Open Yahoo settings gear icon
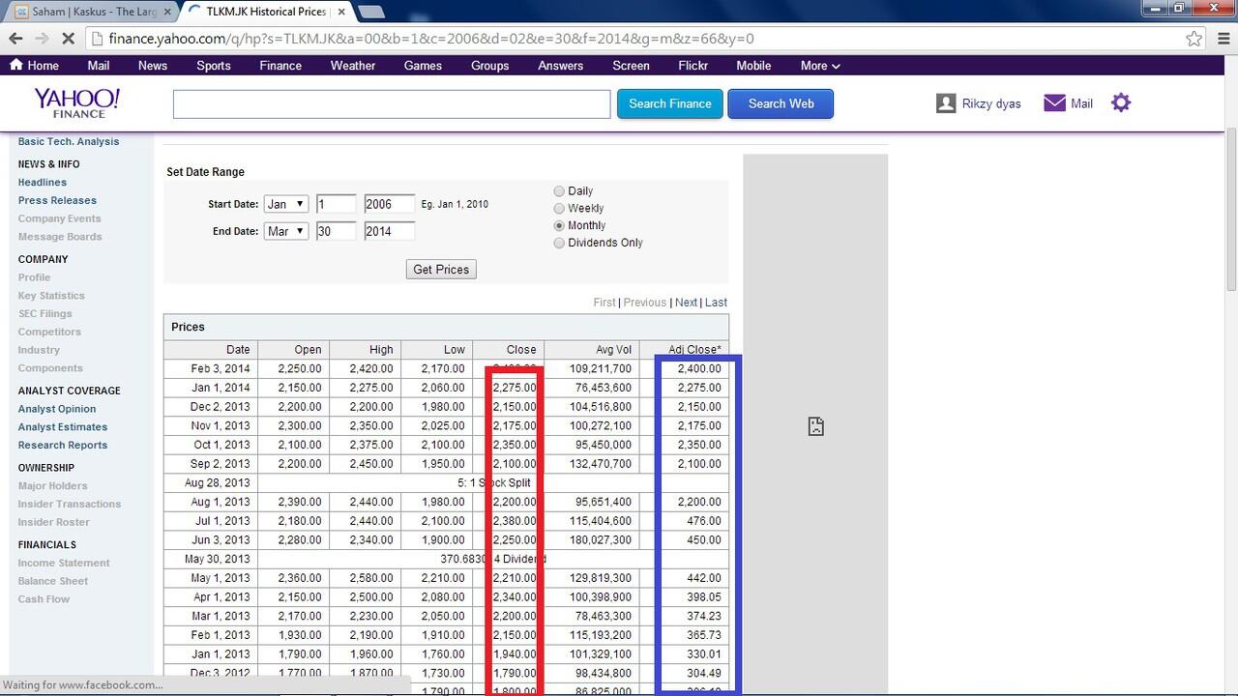 point(1121,102)
